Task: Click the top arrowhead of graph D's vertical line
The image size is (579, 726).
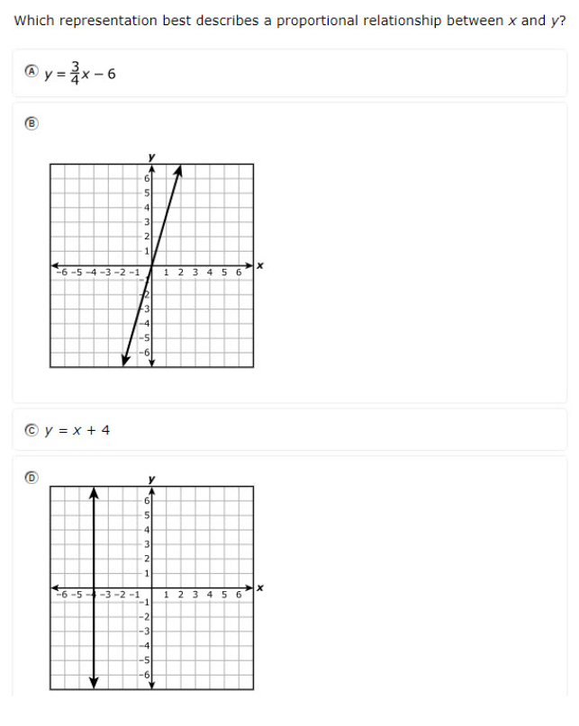Action: (x=94, y=492)
